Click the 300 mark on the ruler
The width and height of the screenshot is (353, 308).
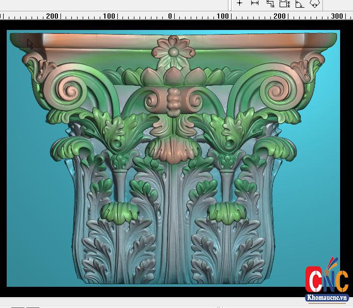[336, 16]
